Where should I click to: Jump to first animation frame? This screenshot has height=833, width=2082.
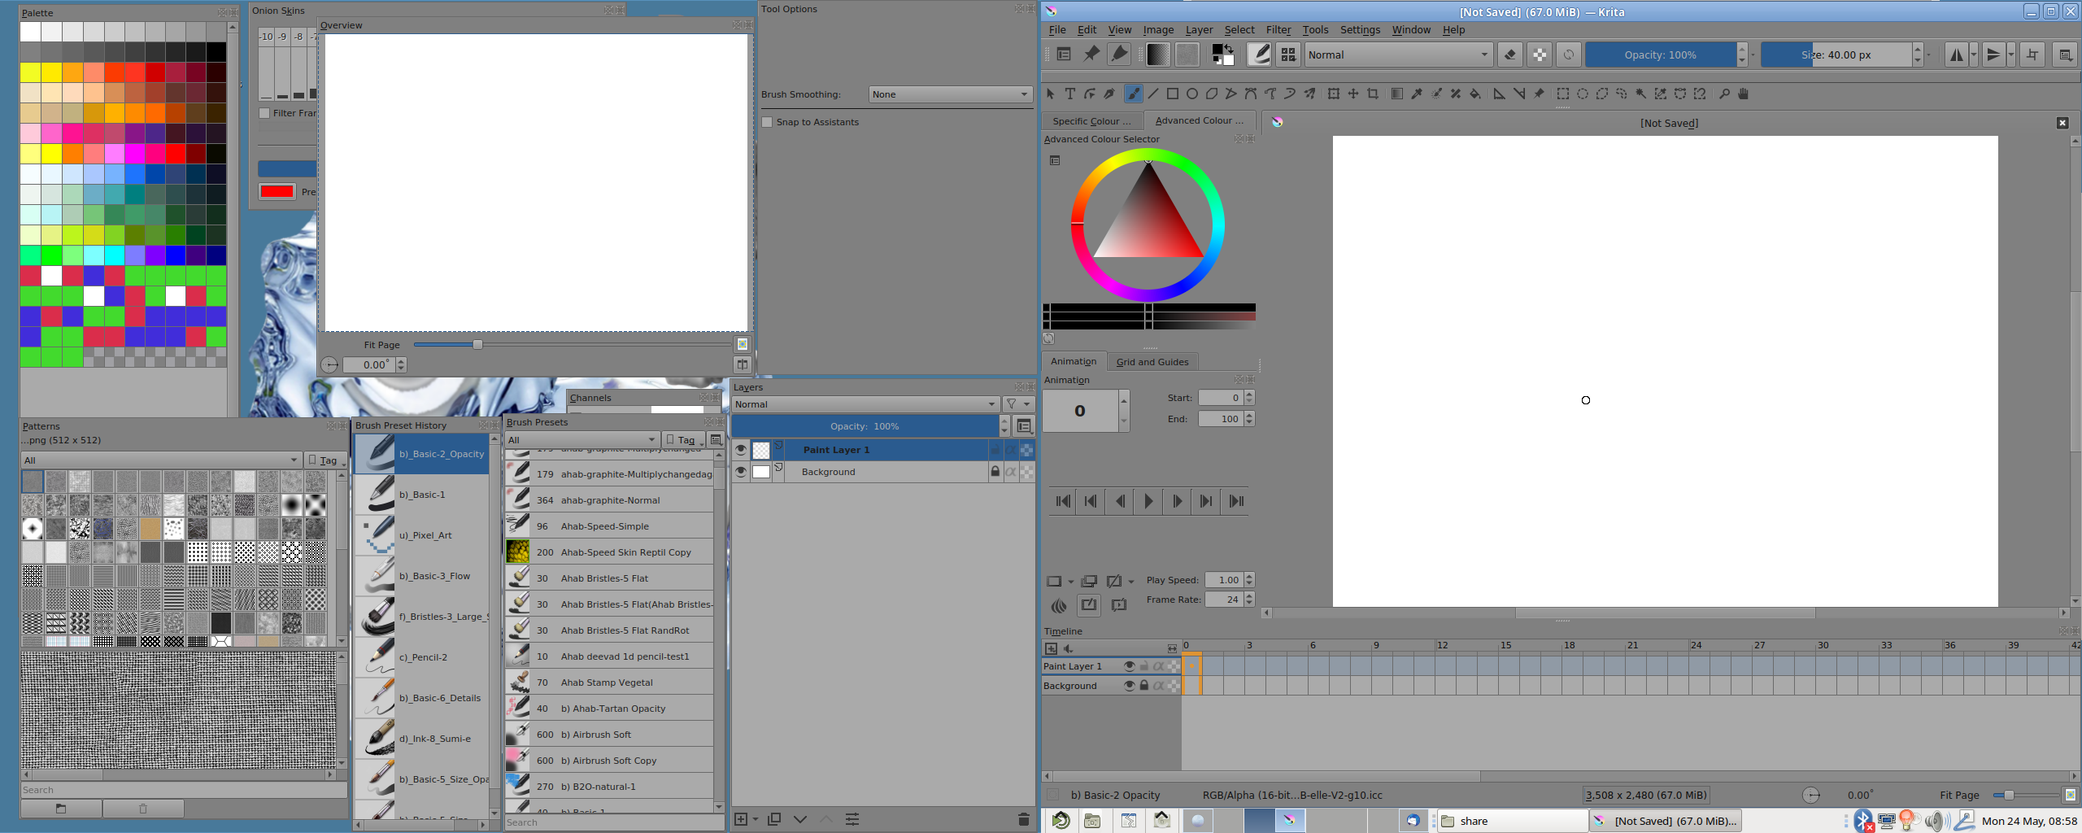coord(1063,501)
